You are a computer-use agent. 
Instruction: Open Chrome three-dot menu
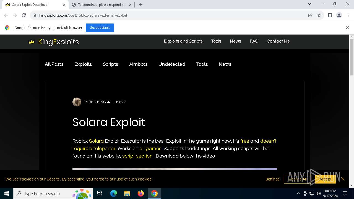[x=348, y=15]
